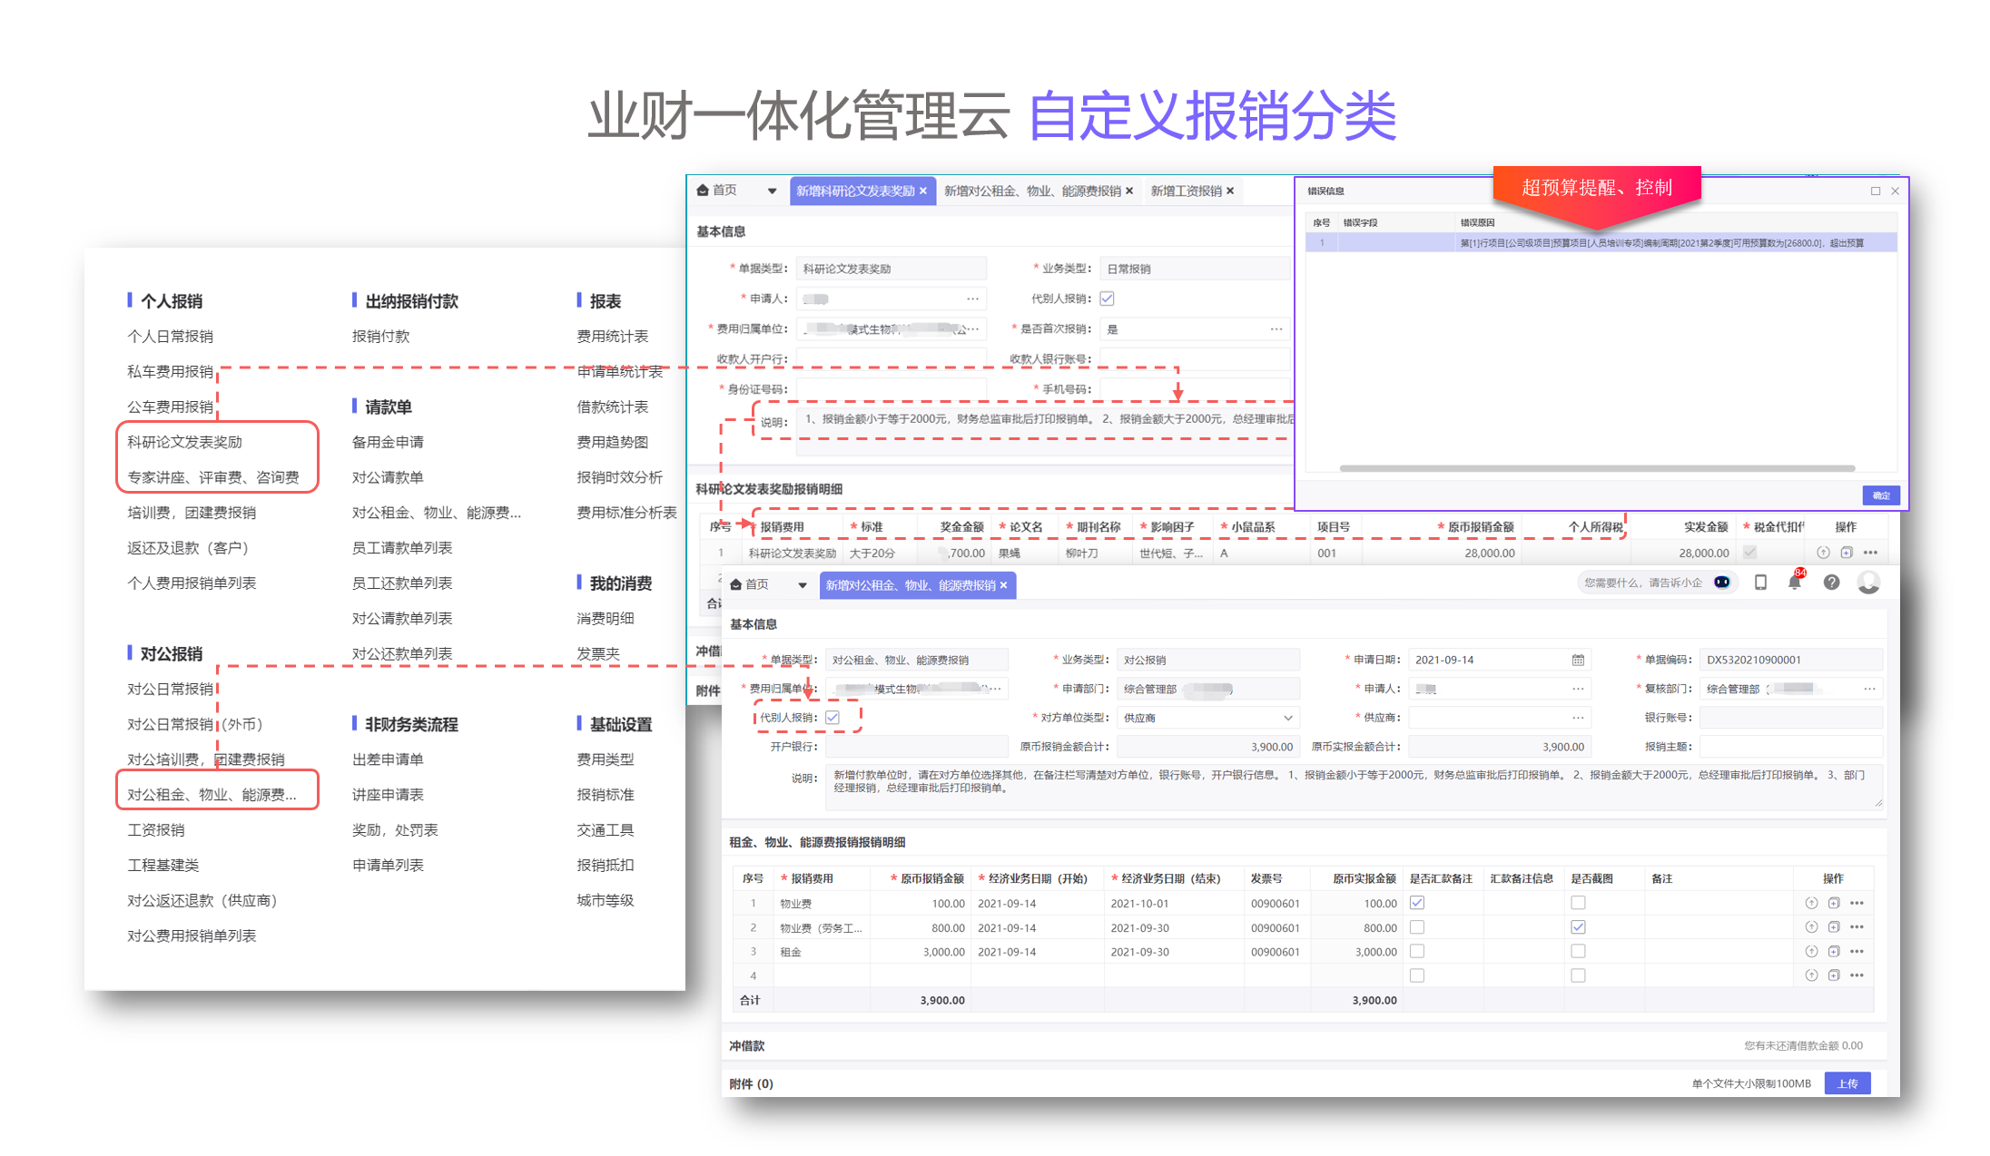Click the user avatar icon
The image size is (1990, 1156).
pyautogui.click(x=1868, y=583)
